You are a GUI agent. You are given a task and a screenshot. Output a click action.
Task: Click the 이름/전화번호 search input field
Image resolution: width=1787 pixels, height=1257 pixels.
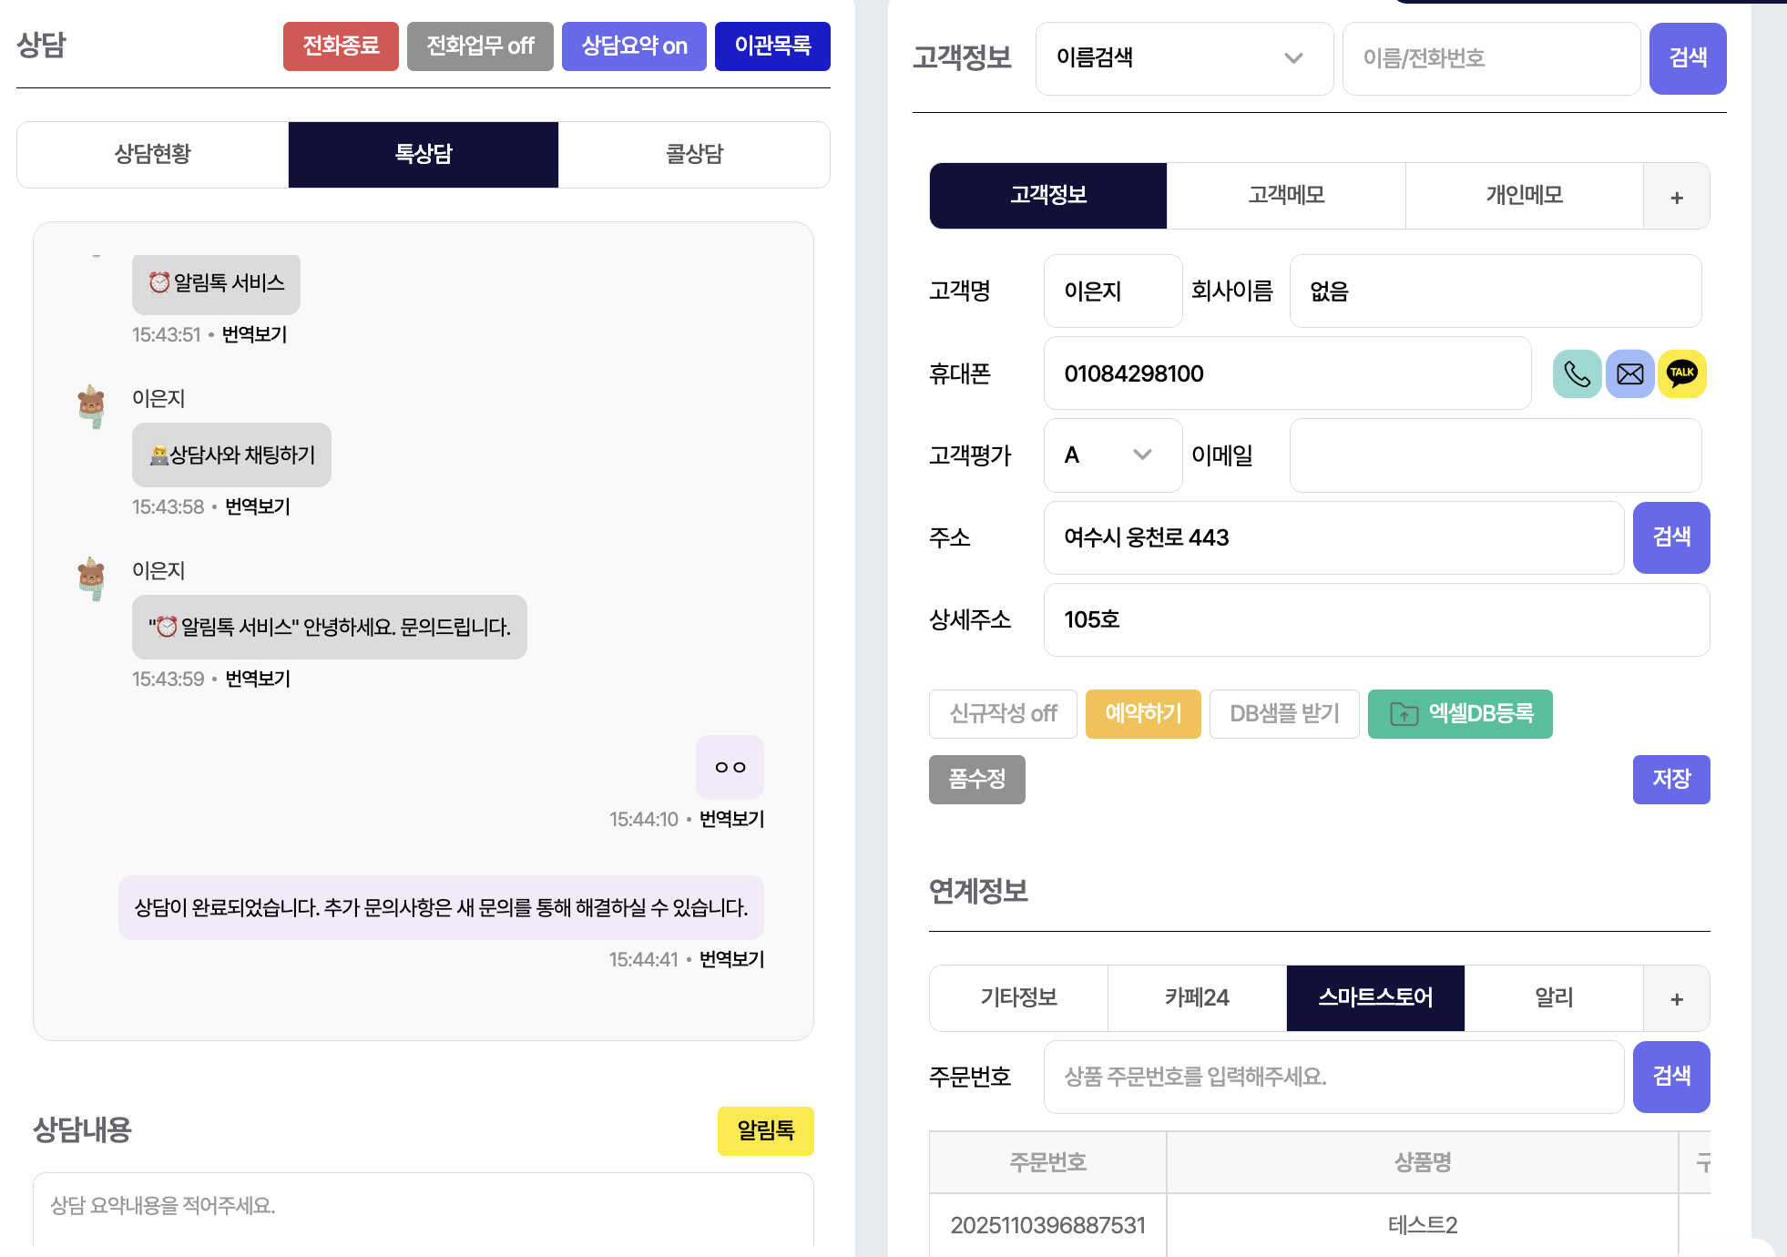pyautogui.click(x=1490, y=58)
